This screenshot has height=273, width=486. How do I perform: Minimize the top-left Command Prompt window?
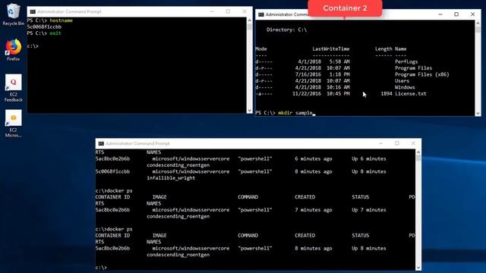pyautogui.click(x=212, y=12)
